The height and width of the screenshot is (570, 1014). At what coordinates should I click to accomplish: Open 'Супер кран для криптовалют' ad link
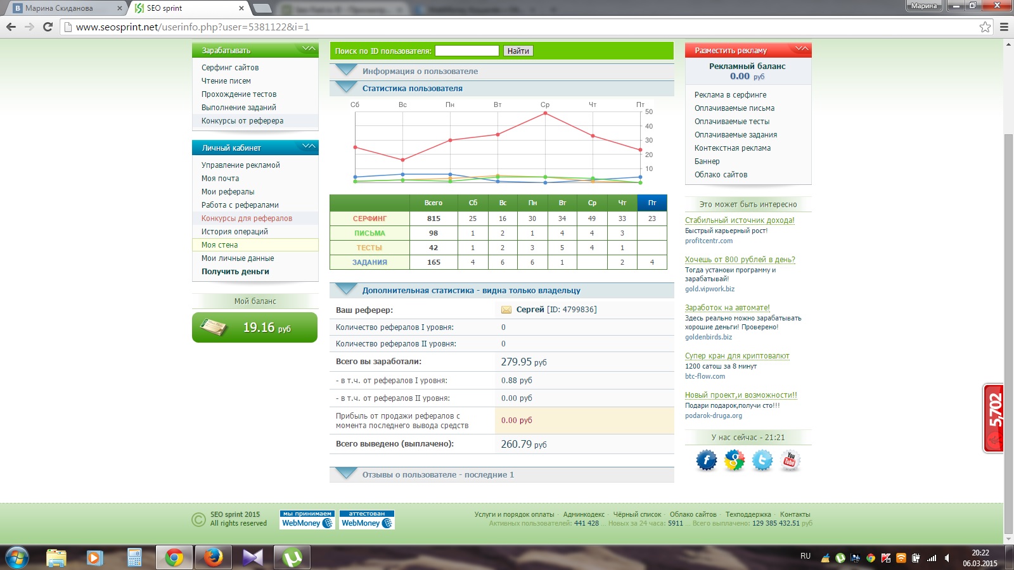[x=737, y=356]
